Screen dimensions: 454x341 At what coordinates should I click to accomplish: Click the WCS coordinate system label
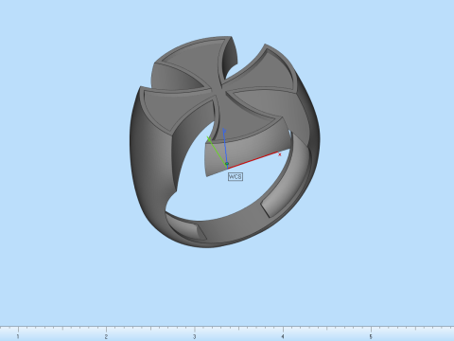point(236,177)
